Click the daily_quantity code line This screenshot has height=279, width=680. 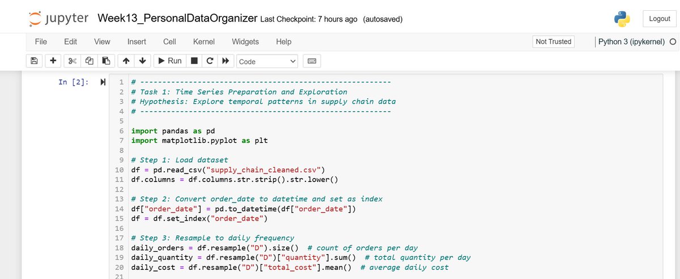point(301,257)
